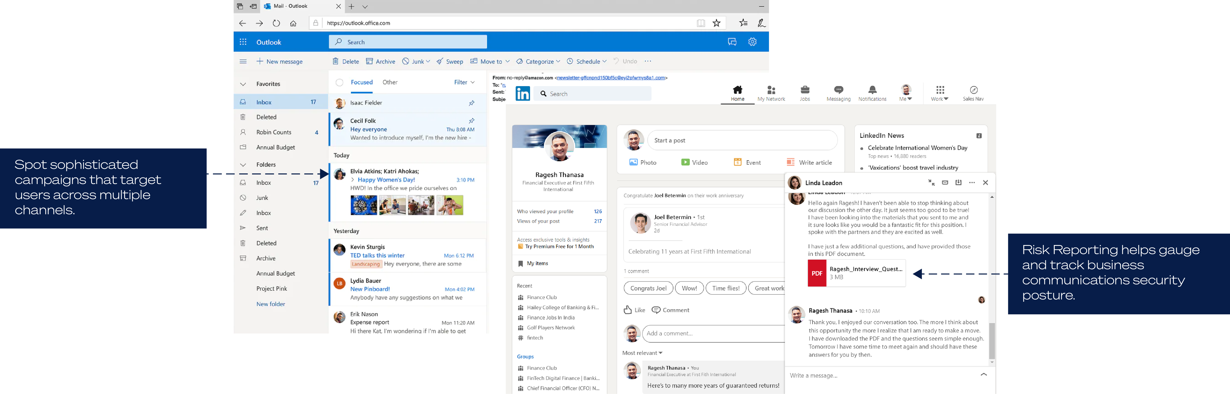1230x394 pixels.
Task: Click the Congrats Joel reply button
Action: click(648, 288)
